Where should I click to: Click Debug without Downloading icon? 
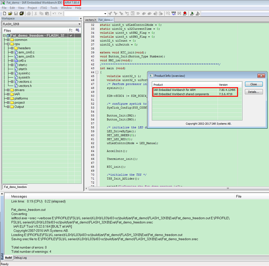(x=198, y=14)
